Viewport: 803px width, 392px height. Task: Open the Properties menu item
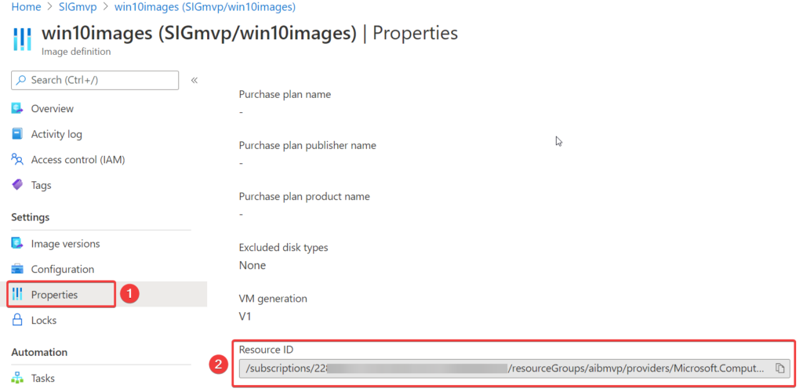[54, 295]
